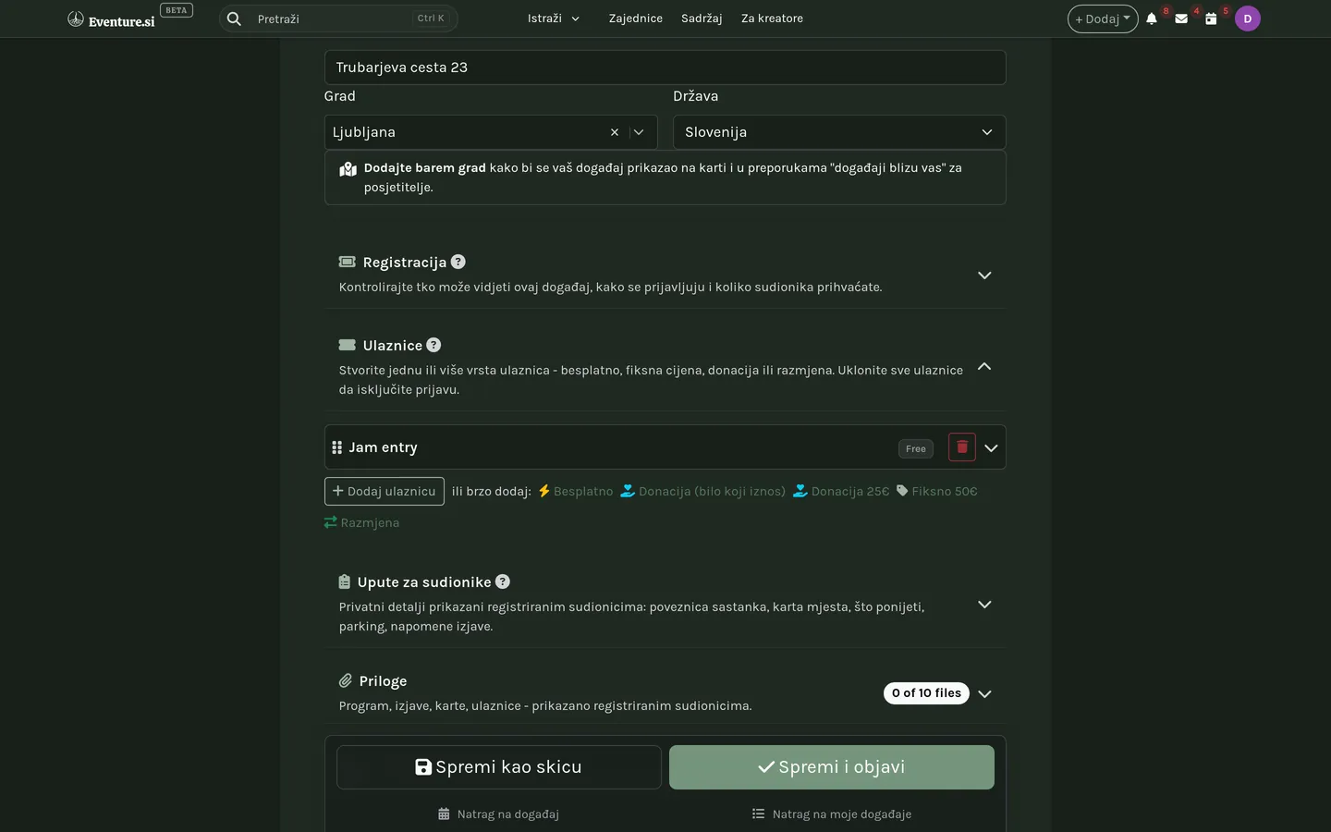Quick add Donacija (bilo koji iznos)
The width and height of the screenshot is (1331, 832).
point(702,491)
